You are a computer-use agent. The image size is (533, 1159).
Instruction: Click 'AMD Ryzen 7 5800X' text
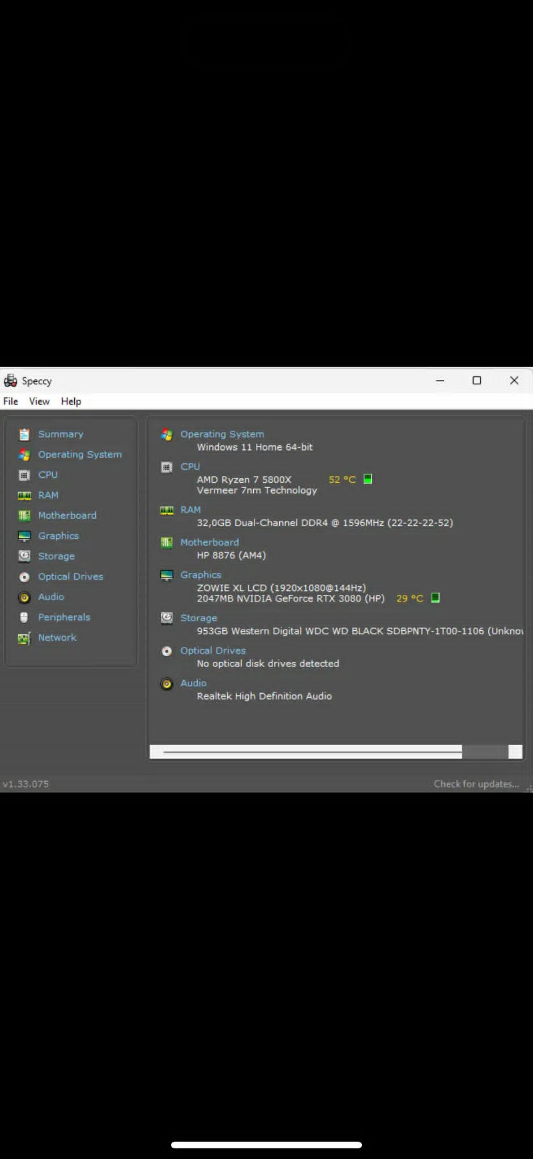tap(244, 479)
